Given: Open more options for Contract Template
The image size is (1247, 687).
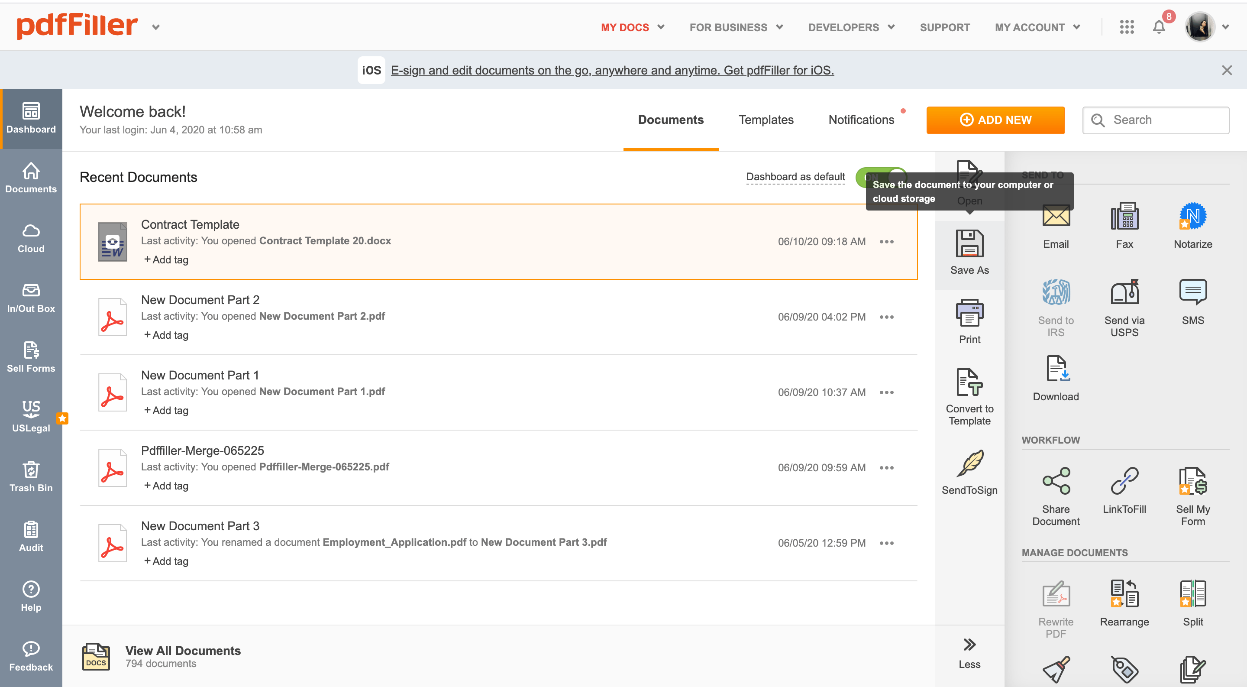Looking at the screenshot, I should click(x=886, y=242).
